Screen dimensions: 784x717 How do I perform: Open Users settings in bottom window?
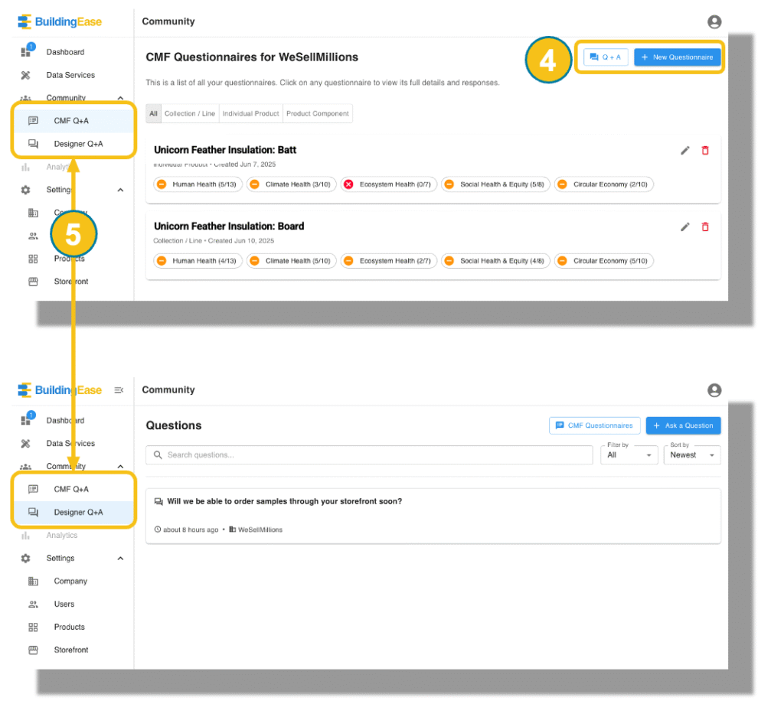[64, 604]
